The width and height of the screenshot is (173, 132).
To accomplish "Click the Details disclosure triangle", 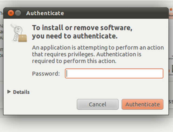I will 9,92.
